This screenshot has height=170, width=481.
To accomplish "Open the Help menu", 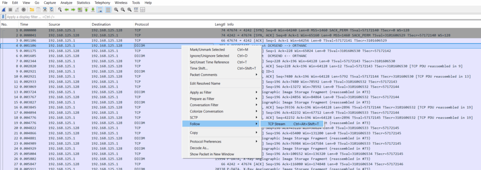I will [x=148, y=3].
